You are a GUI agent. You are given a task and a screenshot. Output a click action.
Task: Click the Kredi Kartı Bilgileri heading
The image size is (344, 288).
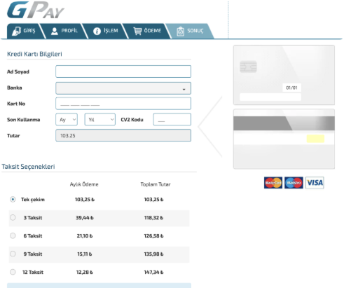coord(34,54)
